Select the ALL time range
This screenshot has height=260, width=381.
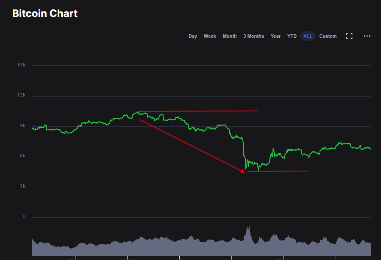click(308, 36)
